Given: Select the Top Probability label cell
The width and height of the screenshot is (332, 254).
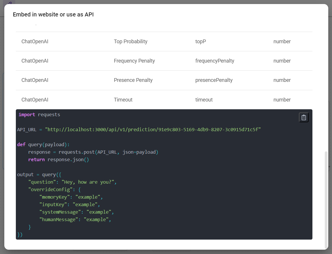Looking at the screenshot, I should [130, 42].
